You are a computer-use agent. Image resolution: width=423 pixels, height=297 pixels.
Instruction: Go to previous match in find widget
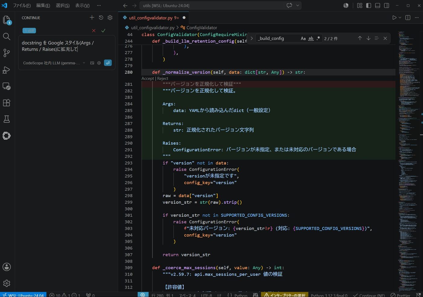(360, 38)
